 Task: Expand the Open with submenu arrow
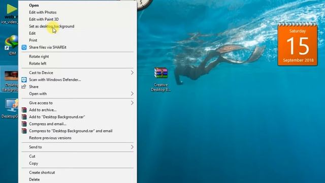click(x=132, y=94)
